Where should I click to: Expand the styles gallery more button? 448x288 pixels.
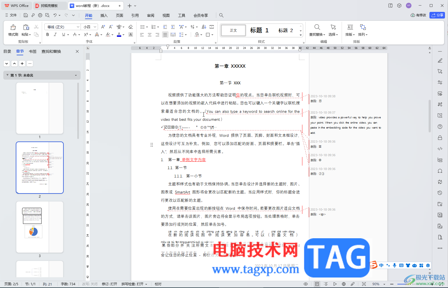pyautogui.click(x=301, y=35)
